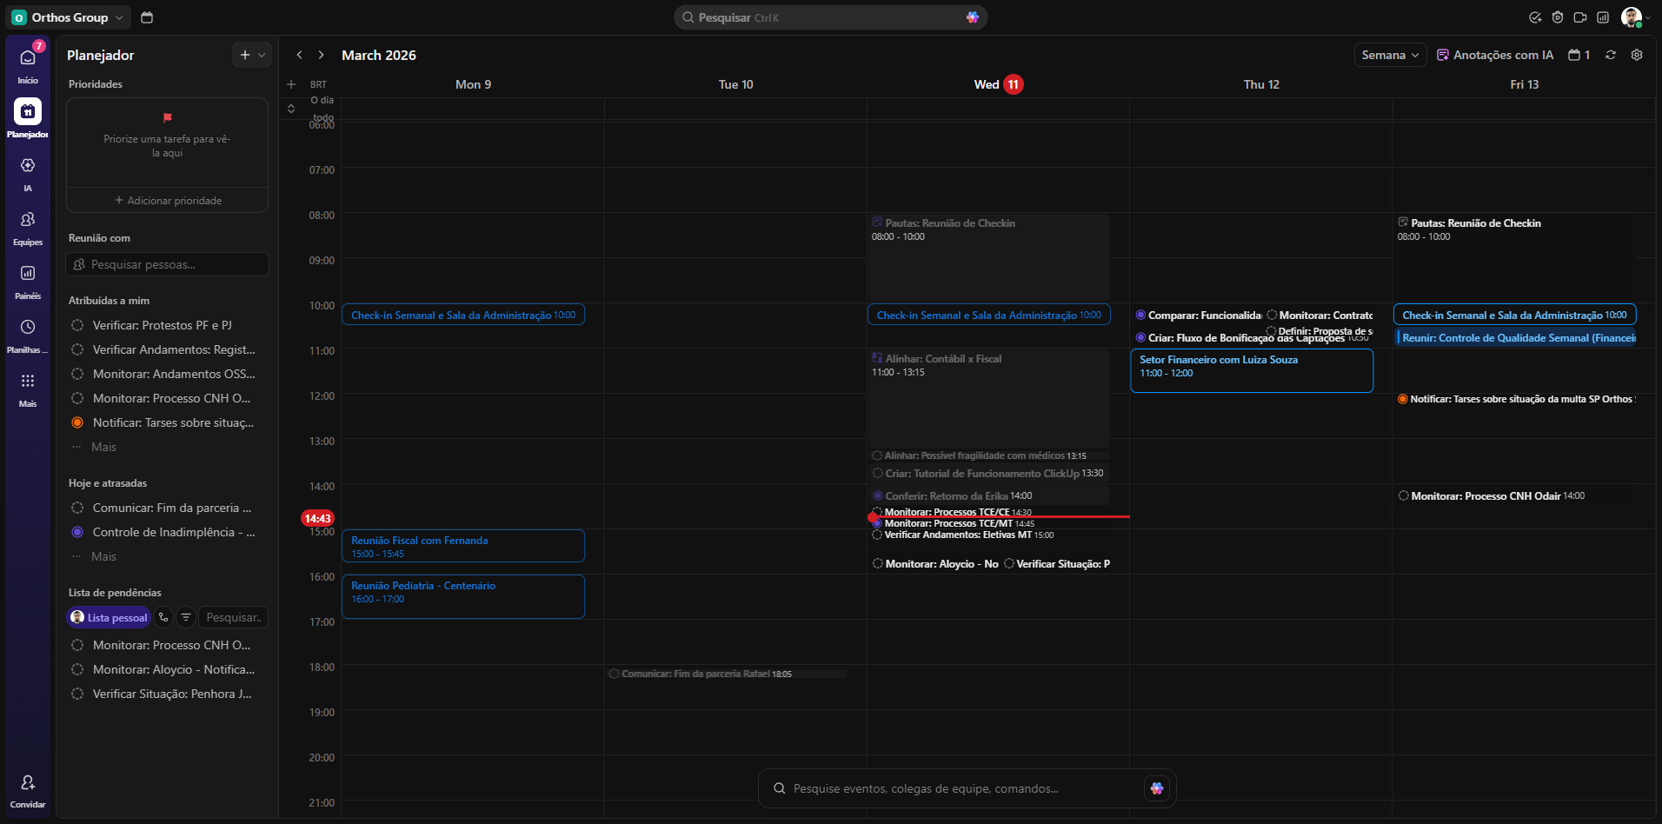Expand the Orthos Group workspace menu
The height and width of the screenshot is (824, 1662).
coord(70,17)
